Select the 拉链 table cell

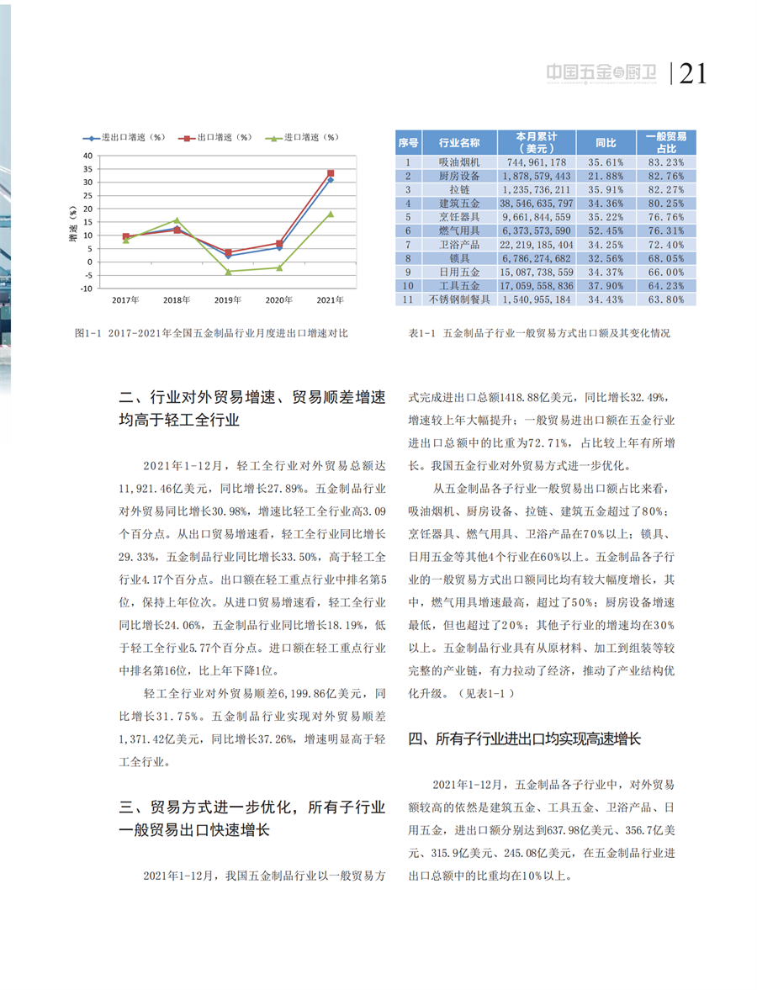point(459,189)
